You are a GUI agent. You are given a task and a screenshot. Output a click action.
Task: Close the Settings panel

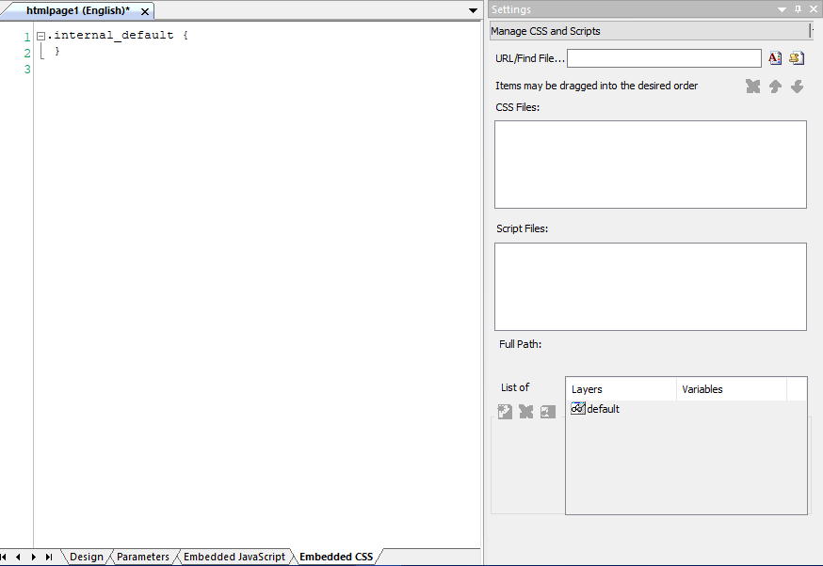pyautogui.click(x=813, y=9)
